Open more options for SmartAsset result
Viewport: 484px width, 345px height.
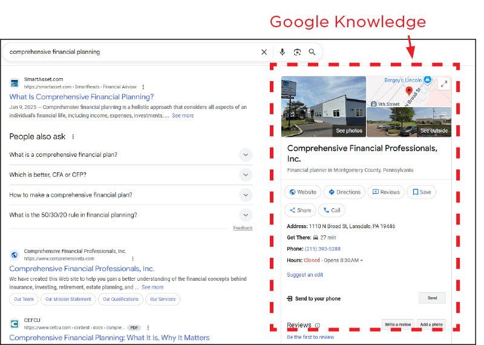(143, 87)
